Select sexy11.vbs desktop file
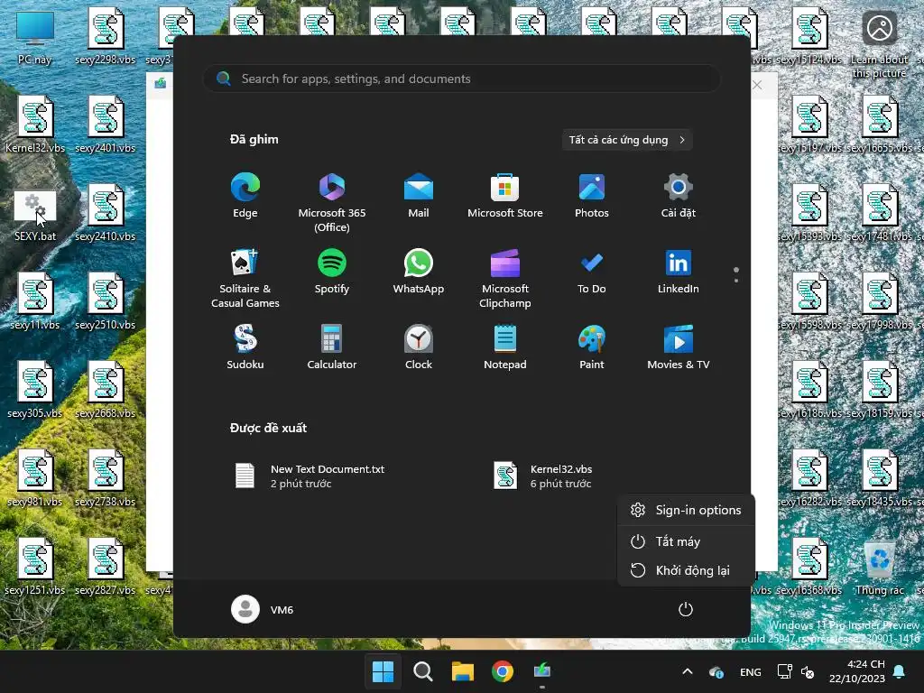 (35, 301)
